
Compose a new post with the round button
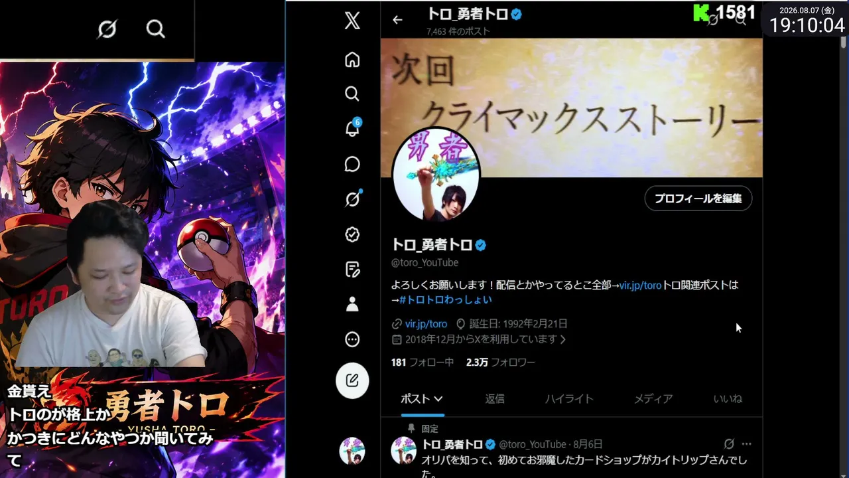352,380
